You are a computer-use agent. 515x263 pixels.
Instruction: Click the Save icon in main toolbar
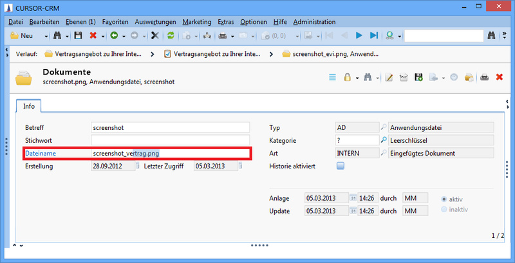[79, 36]
